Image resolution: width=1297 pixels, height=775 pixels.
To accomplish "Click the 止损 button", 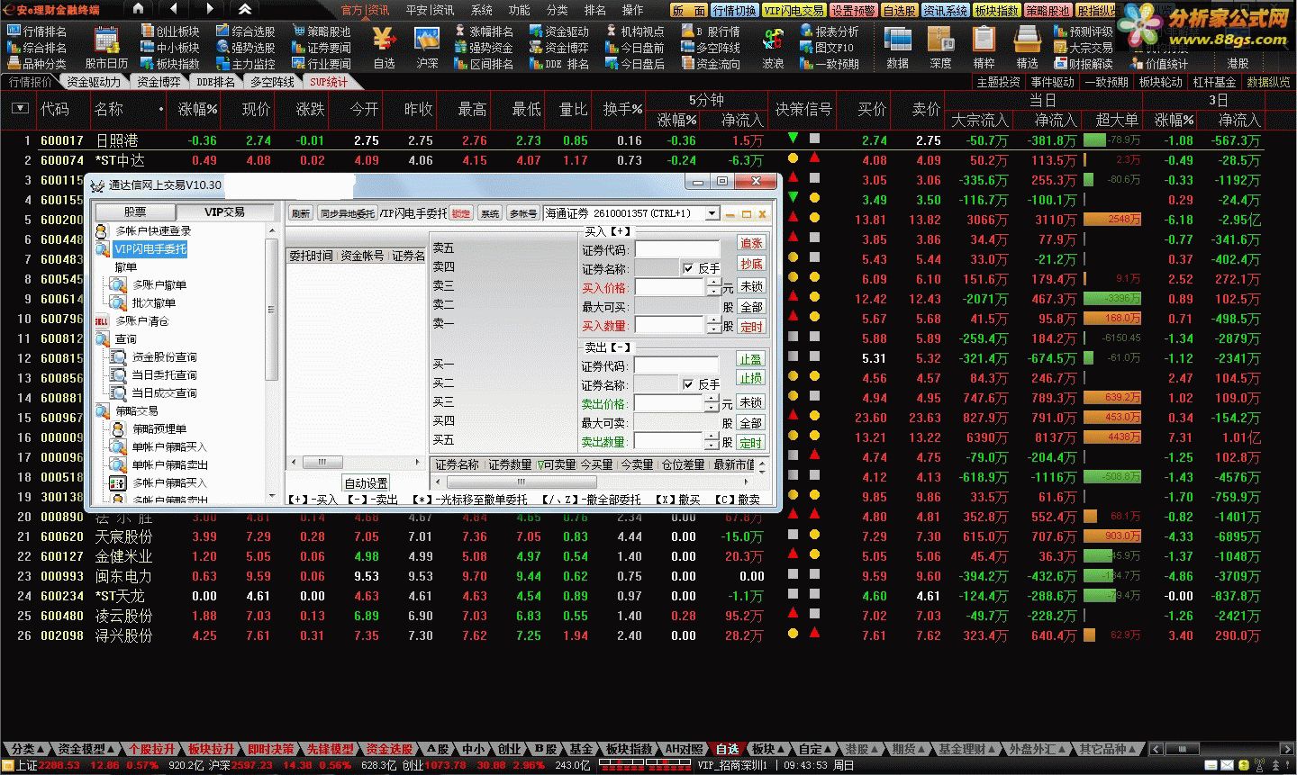I will [x=751, y=378].
